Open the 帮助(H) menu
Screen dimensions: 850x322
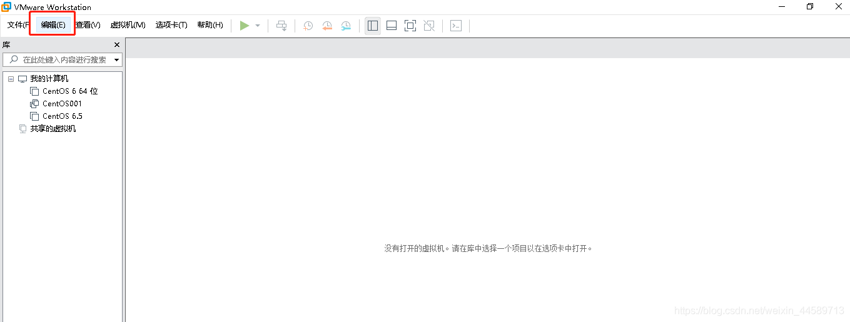coord(210,25)
